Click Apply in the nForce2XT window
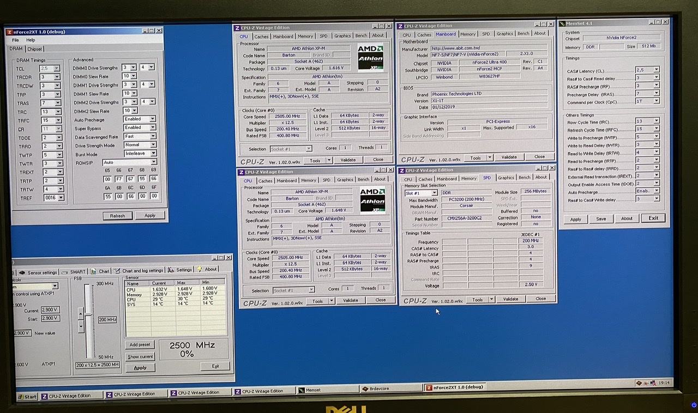The width and height of the screenshot is (698, 413). coord(150,215)
